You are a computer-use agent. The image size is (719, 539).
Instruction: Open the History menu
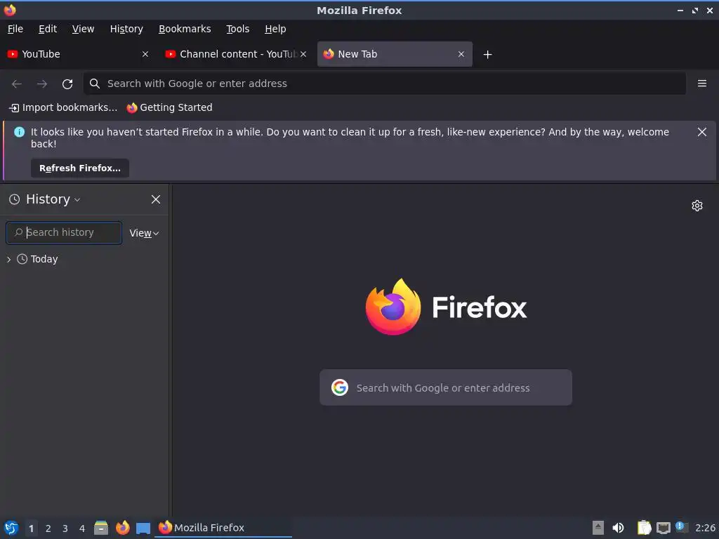(x=126, y=29)
